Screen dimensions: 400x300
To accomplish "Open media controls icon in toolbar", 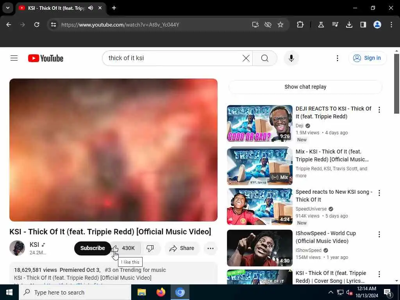I will click(x=335, y=25).
